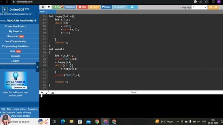Save the project with the Save button

point(106,7)
